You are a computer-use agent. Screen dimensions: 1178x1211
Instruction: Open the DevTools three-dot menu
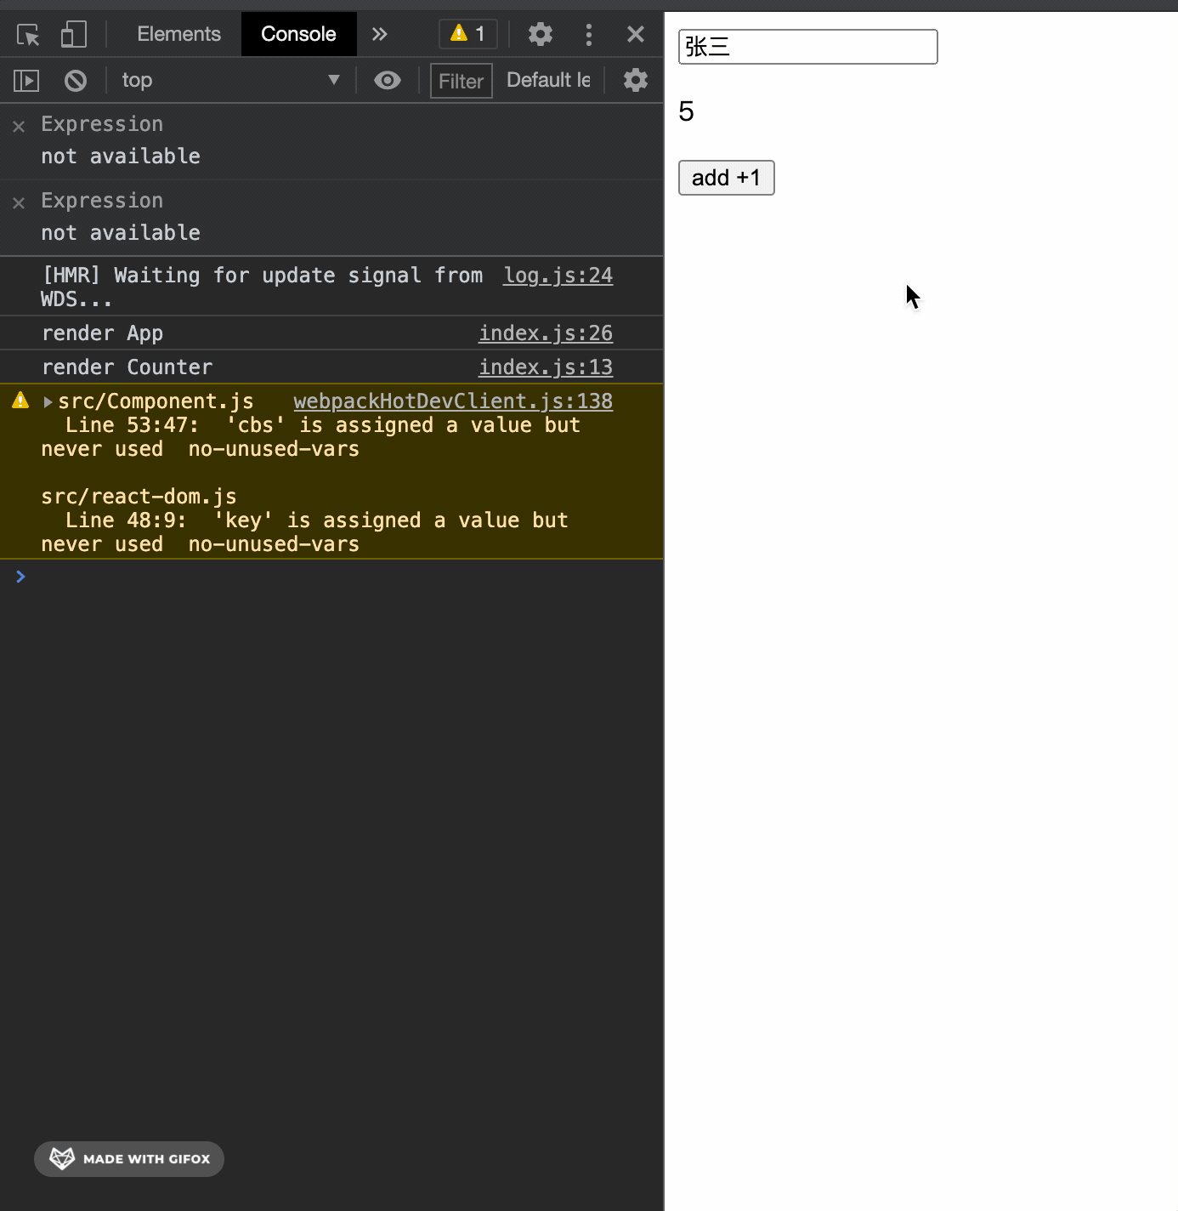point(588,34)
